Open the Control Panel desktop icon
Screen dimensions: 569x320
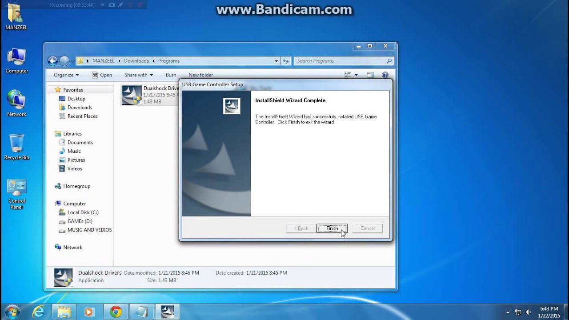(x=16, y=194)
